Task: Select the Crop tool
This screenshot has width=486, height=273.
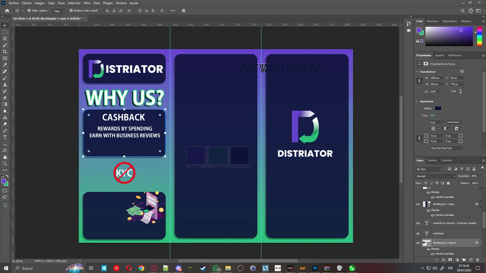Action: pos(5,52)
